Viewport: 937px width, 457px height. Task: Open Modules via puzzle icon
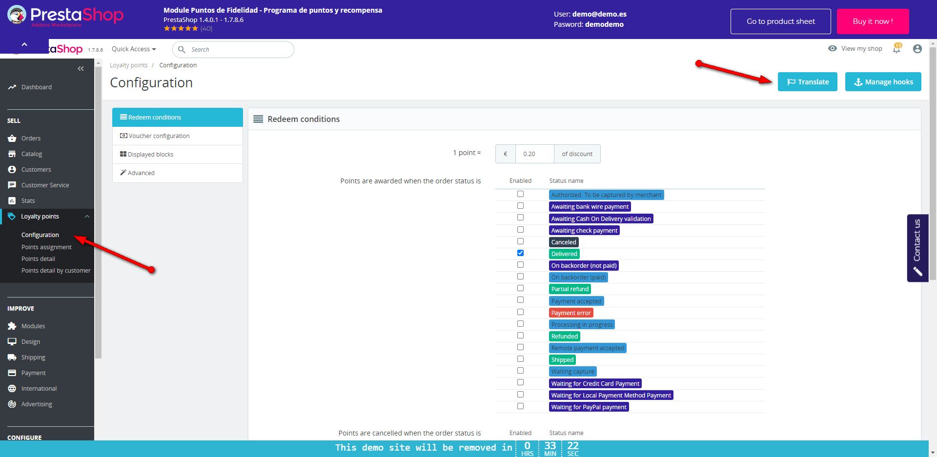click(x=12, y=326)
